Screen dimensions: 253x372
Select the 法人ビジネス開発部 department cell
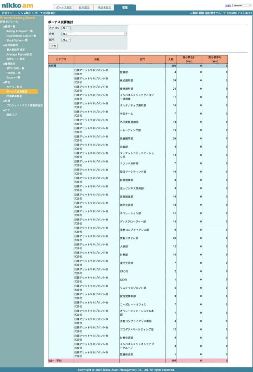(143, 188)
